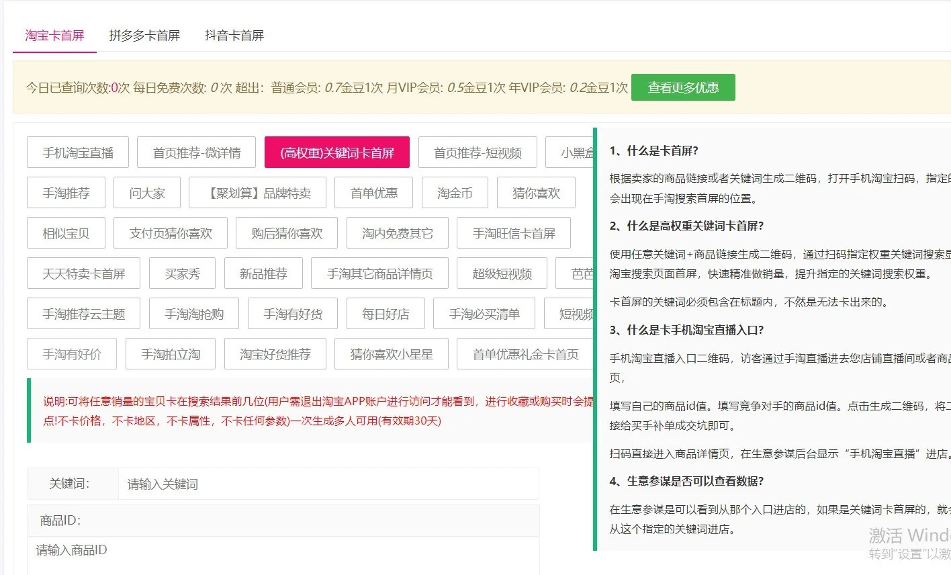This screenshot has height=575, width=951.
Task: Select 手淘必买清单 option
Action: pos(484,314)
